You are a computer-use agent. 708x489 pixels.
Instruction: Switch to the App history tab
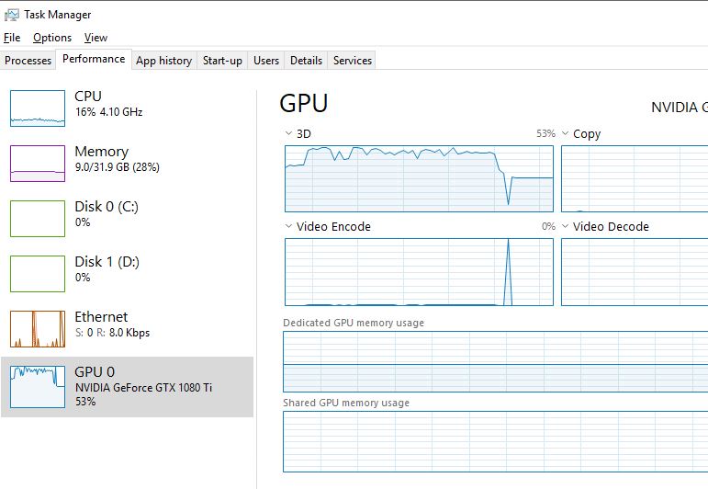tap(163, 61)
